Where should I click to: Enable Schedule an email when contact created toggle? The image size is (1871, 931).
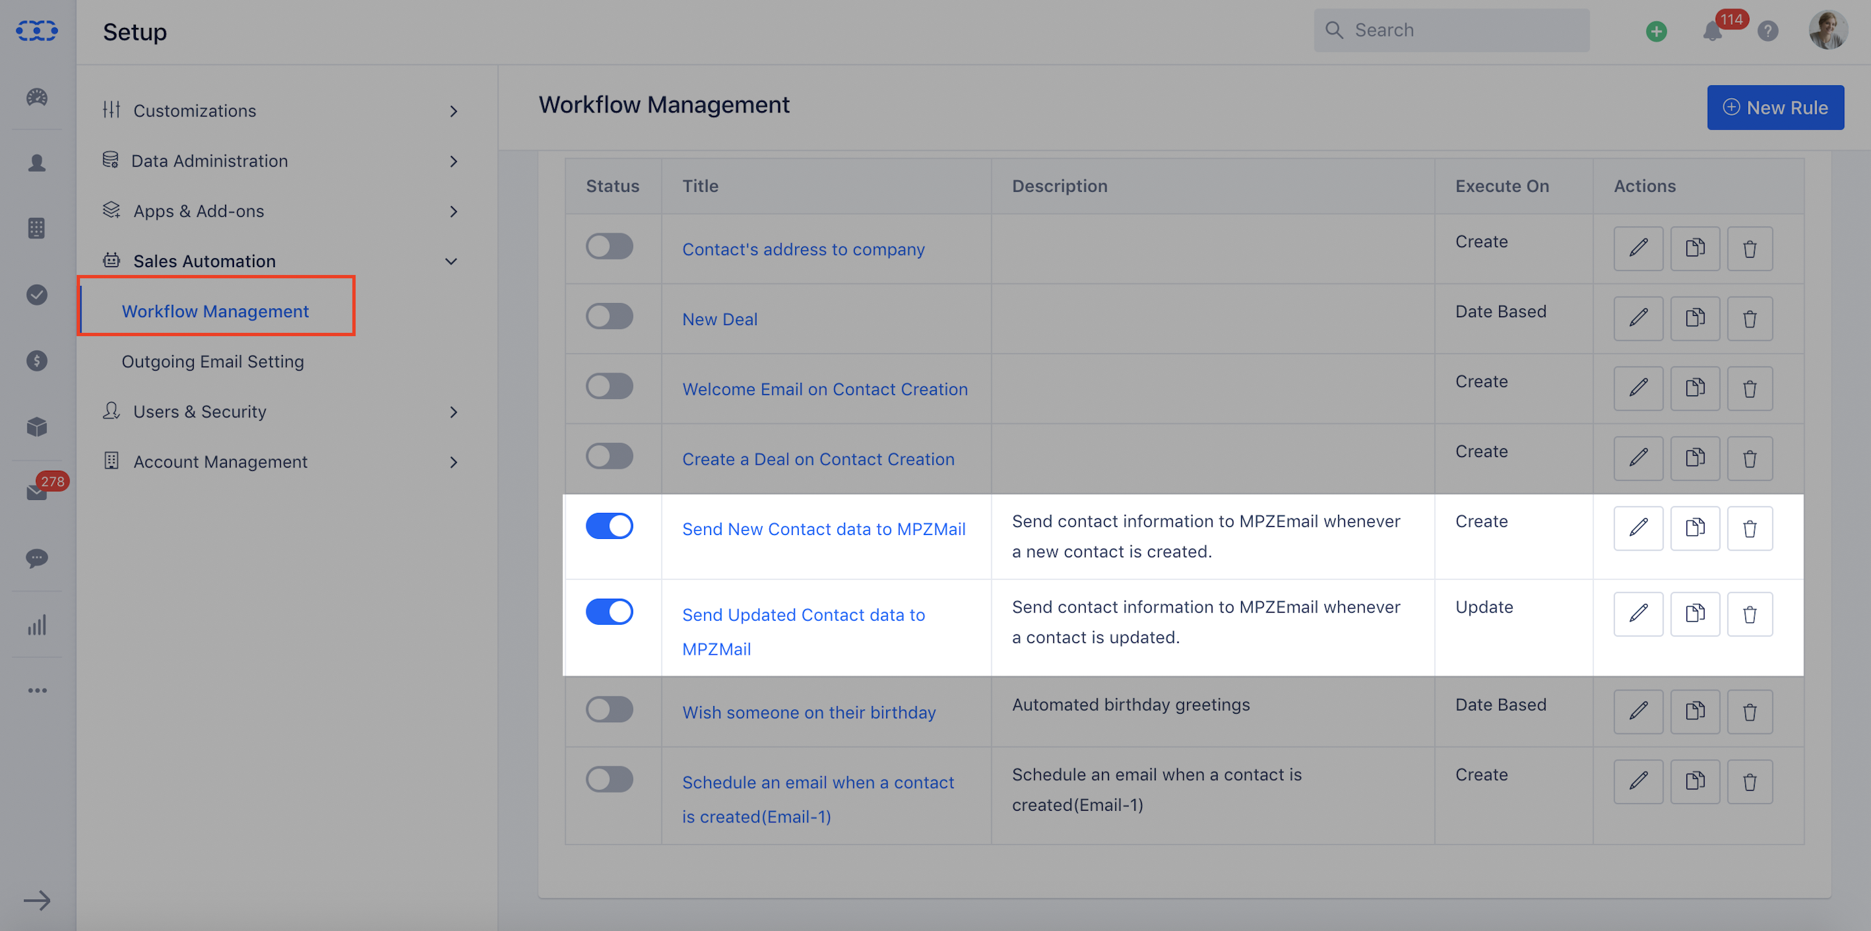[609, 780]
